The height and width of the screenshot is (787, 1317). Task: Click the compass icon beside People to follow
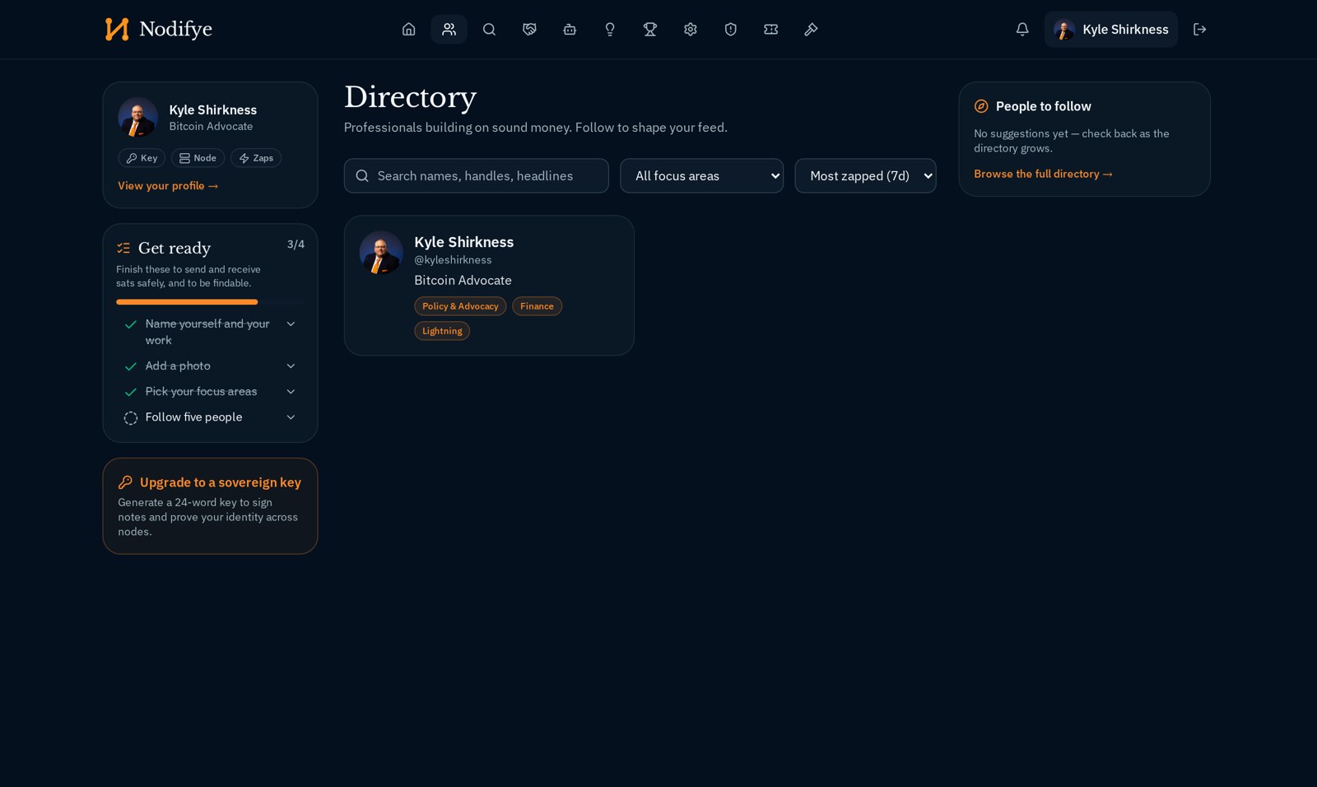pyautogui.click(x=981, y=106)
